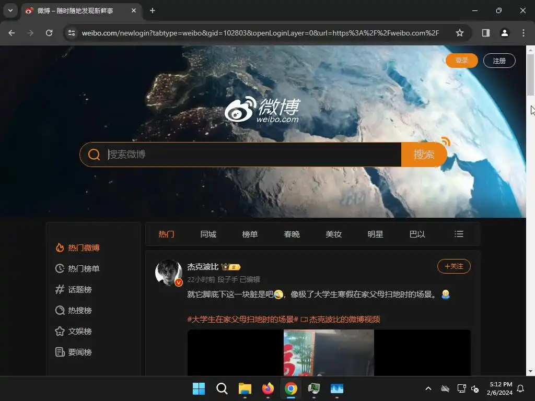Open Windows Start menu
The height and width of the screenshot is (401, 535).
coord(199,388)
